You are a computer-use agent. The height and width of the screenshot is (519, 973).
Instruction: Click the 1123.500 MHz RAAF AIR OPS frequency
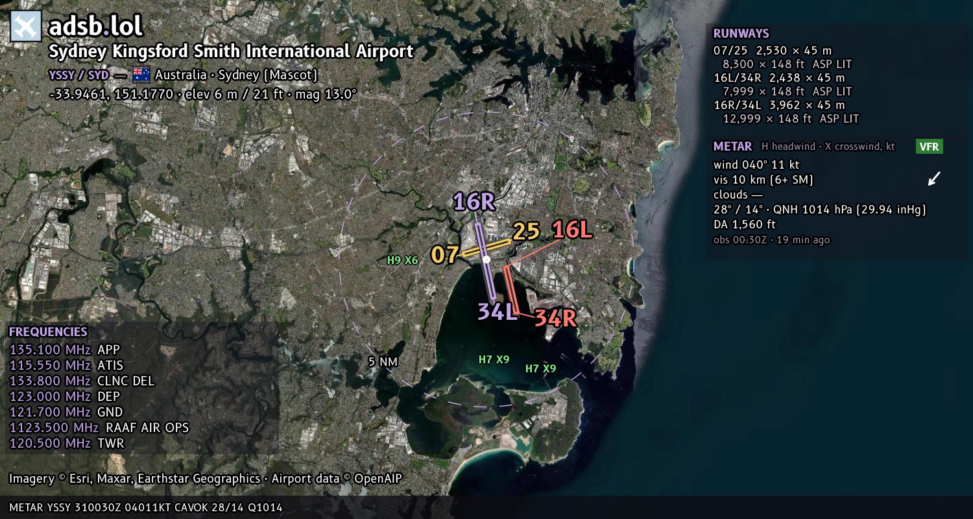(x=99, y=428)
